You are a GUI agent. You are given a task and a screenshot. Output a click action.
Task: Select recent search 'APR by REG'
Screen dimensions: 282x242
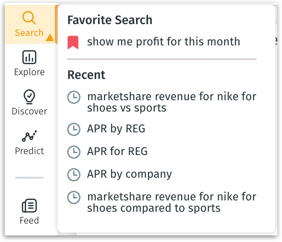click(x=116, y=129)
